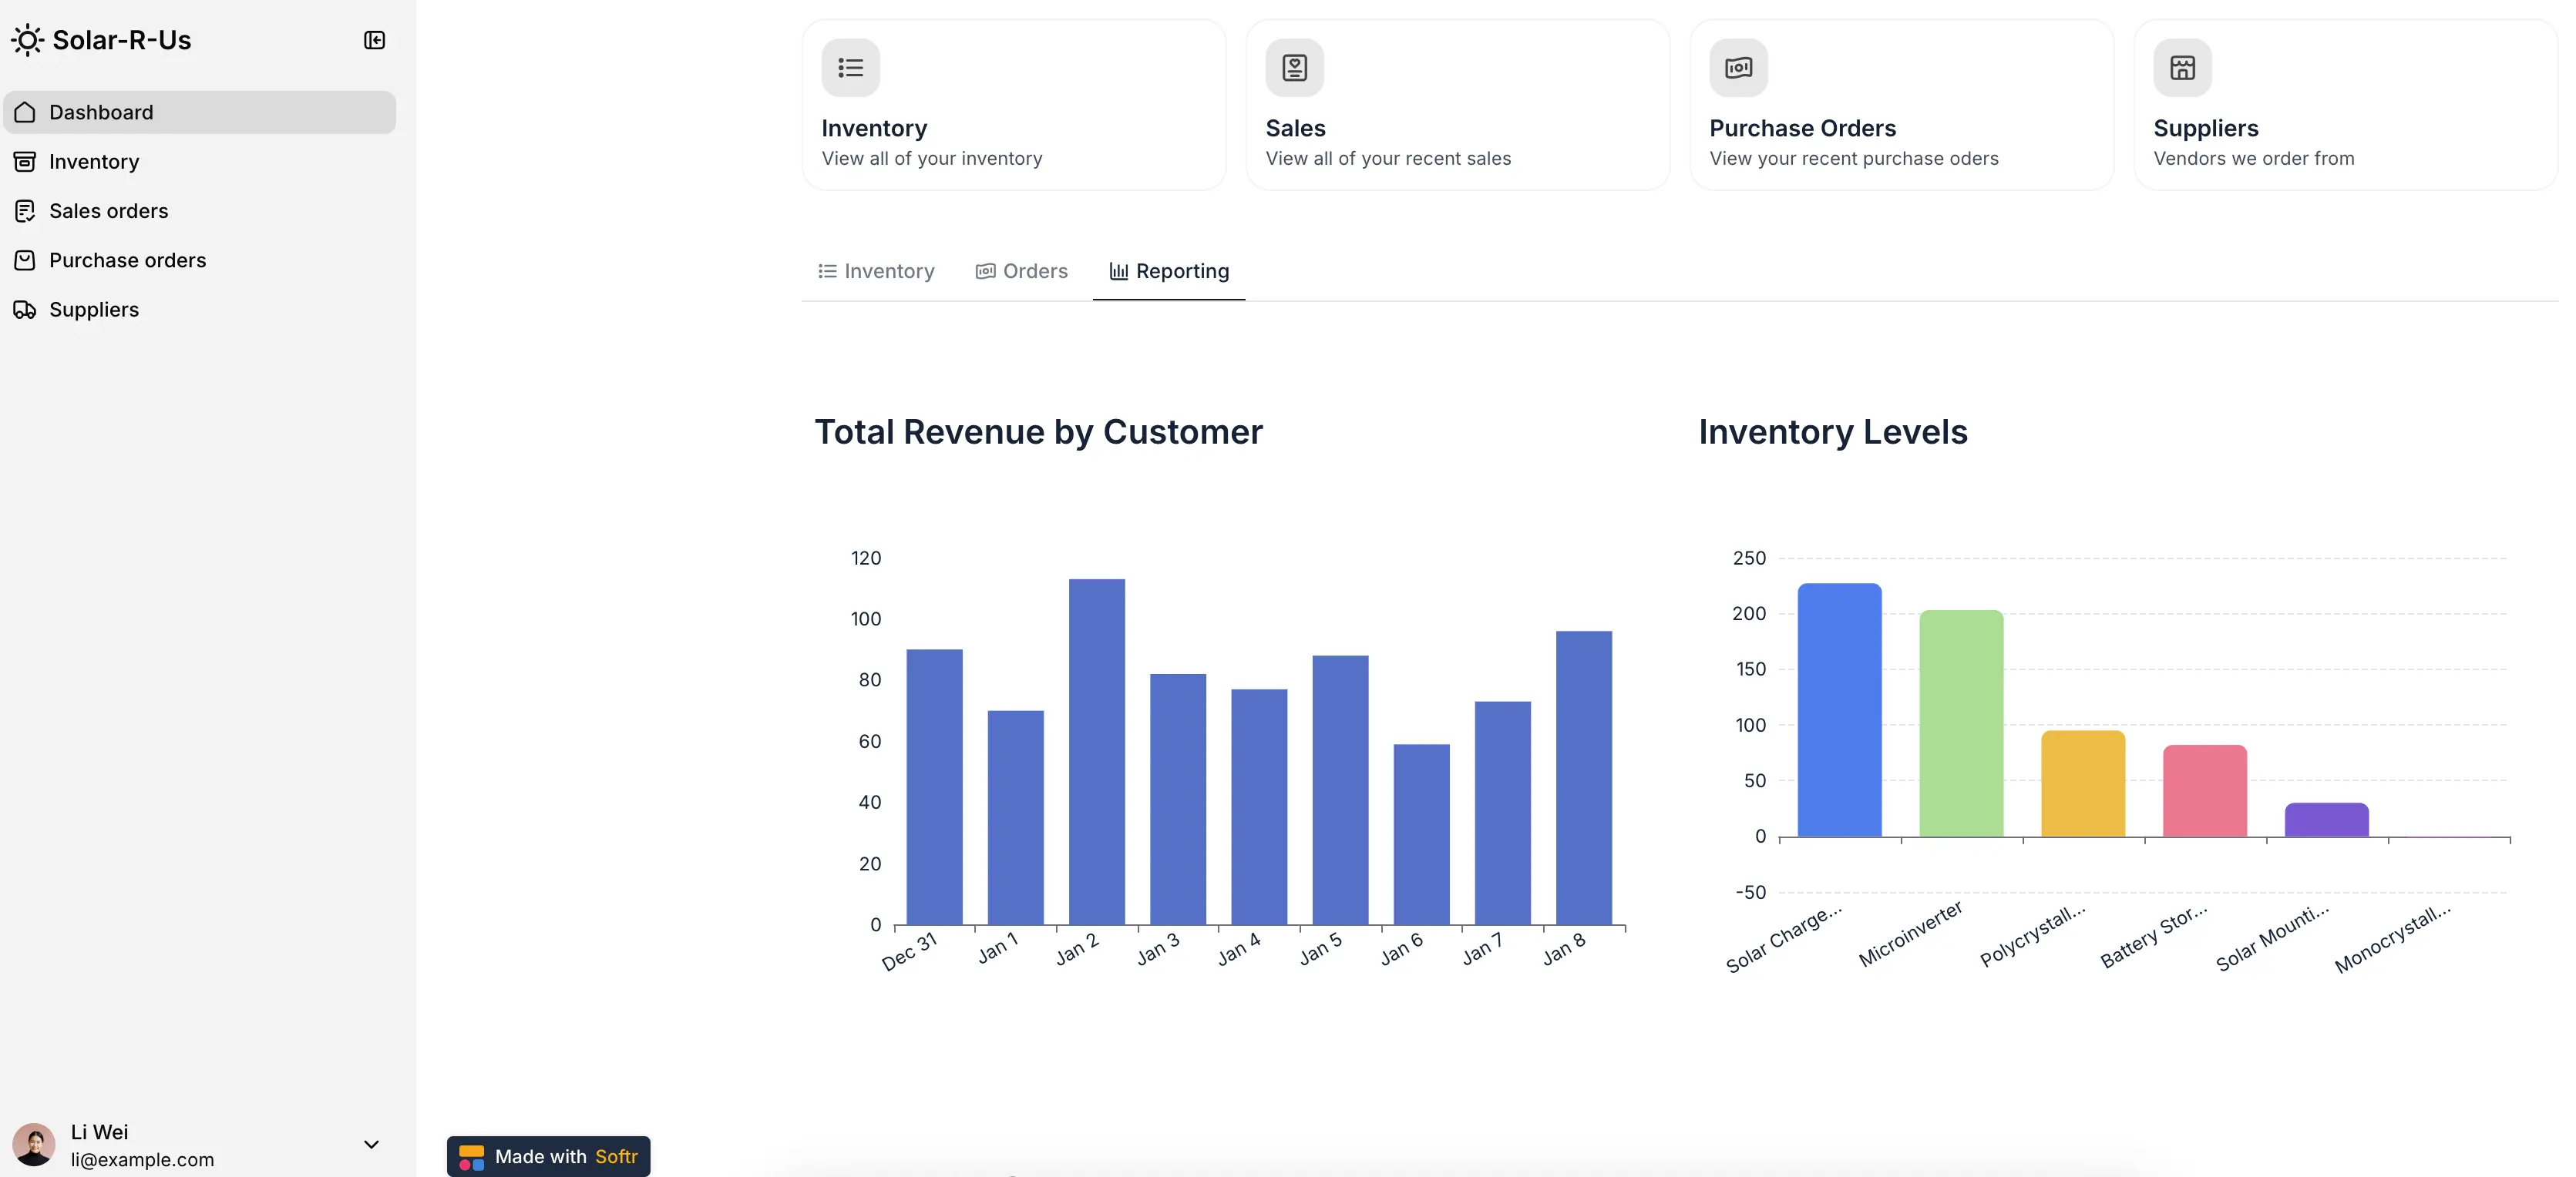Screen dimensions: 2576x1177
Task: Click Li Wei's profile avatar
Action: pos(34,1144)
